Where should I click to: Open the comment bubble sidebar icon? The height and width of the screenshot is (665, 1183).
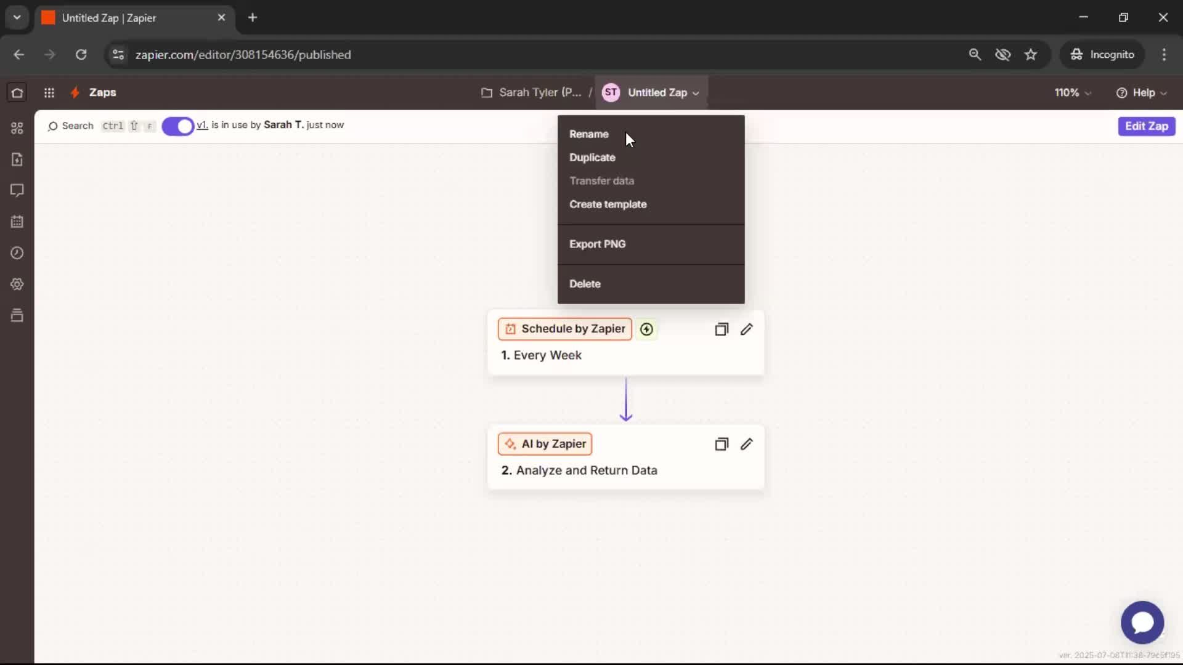17,190
